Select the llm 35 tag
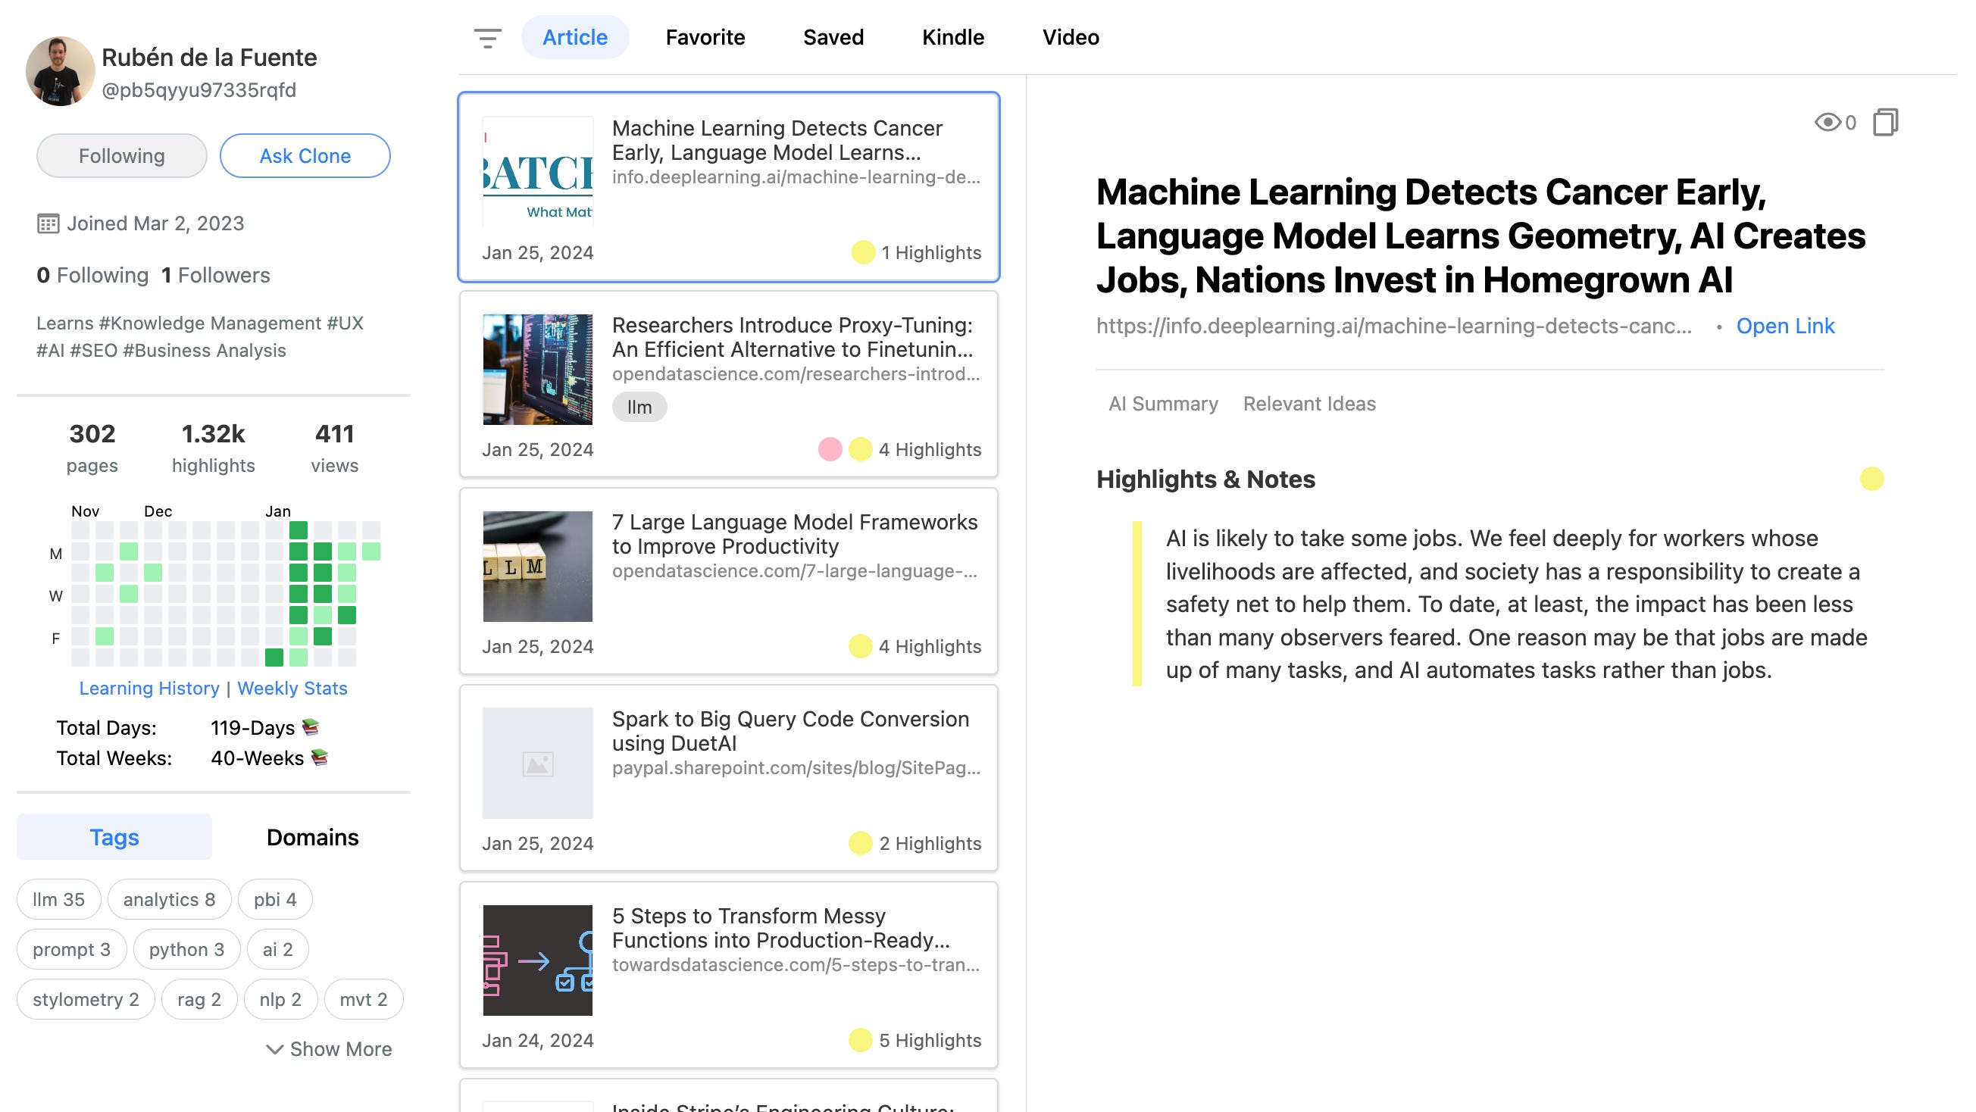Image resolution: width=1976 pixels, height=1112 pixels. (x=58, y=899)
